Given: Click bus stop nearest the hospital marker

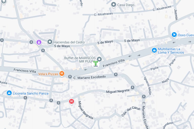Looking at the screenshot, I should (x=59, y=103).
